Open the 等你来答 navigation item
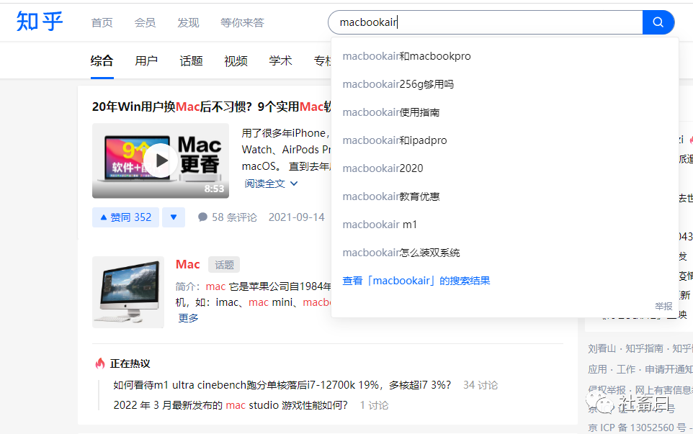Screen dimensions: 693x434 [x=242, y=22]
